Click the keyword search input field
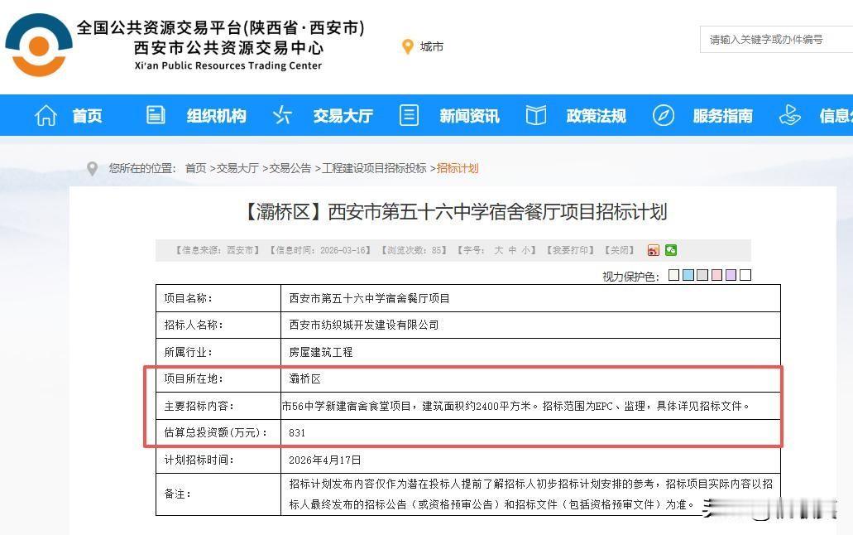The image size is (853, 535). 774,39
